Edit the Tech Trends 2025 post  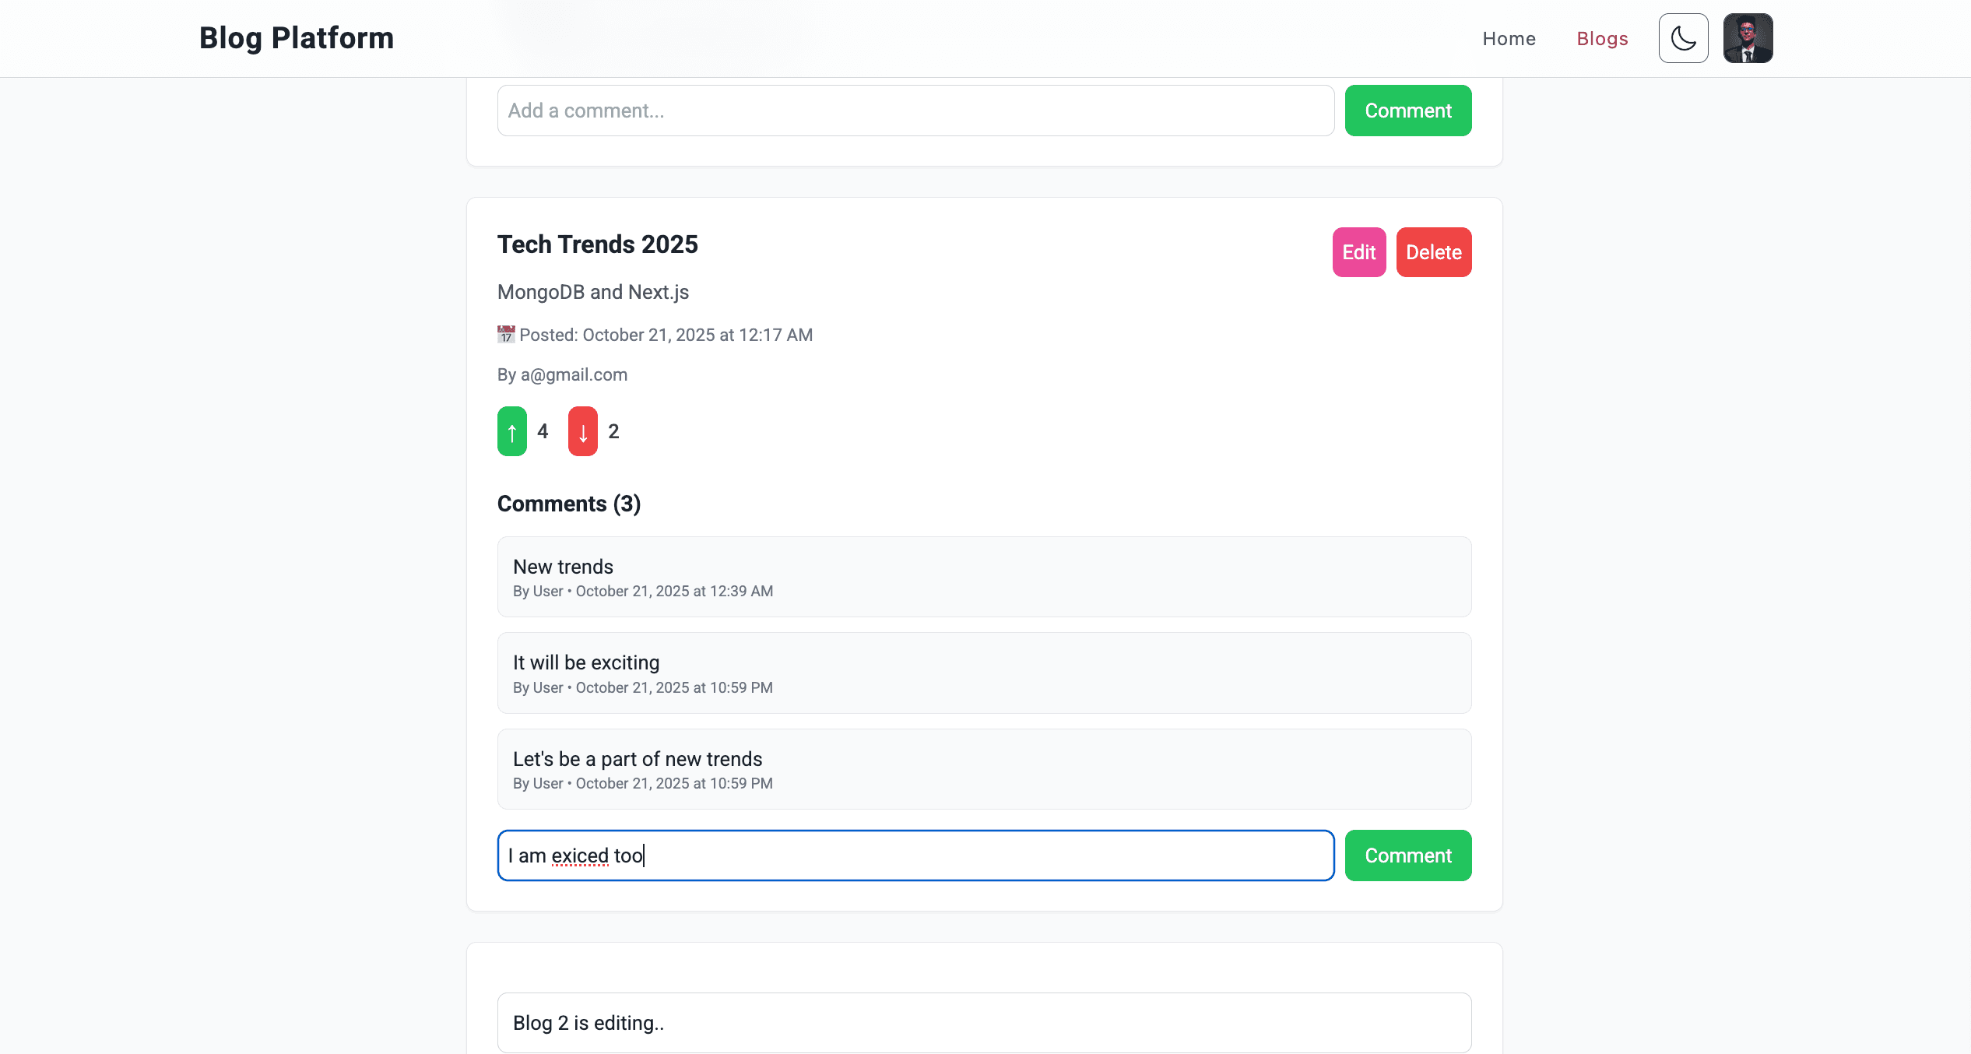(1358, 252)
